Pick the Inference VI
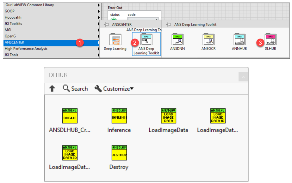Screen dimensions: 292x183 119,116
